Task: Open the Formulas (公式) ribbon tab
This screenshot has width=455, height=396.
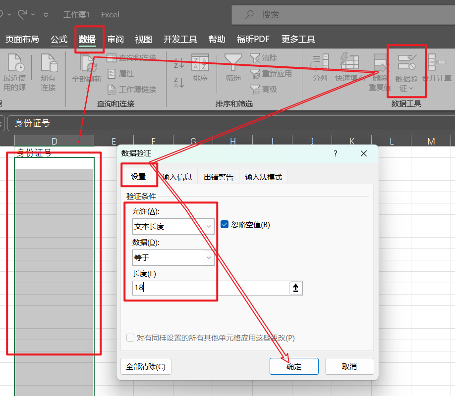Action: click(59, 39)
